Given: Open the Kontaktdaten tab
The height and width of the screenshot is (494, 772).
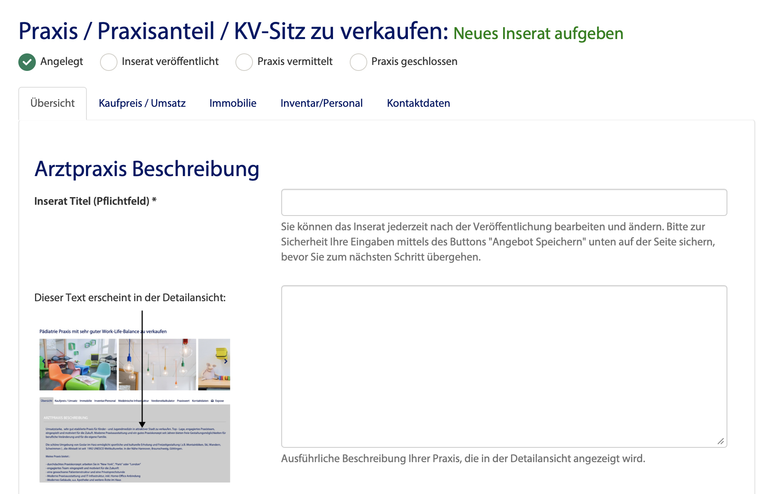Looking at the screenshot, I should pos(418,103).
